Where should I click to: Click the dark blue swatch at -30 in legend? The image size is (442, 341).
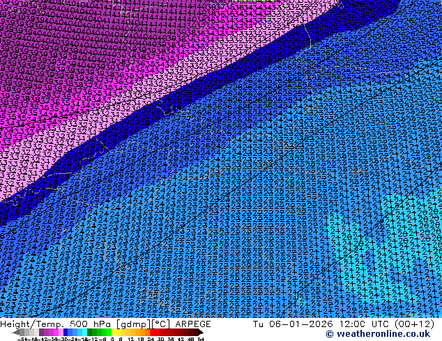pos(66,332)
